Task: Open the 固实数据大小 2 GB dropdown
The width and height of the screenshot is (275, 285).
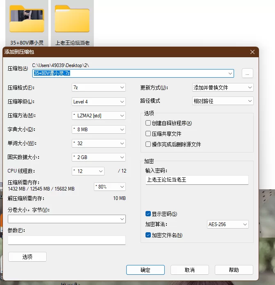Action: 99,157
